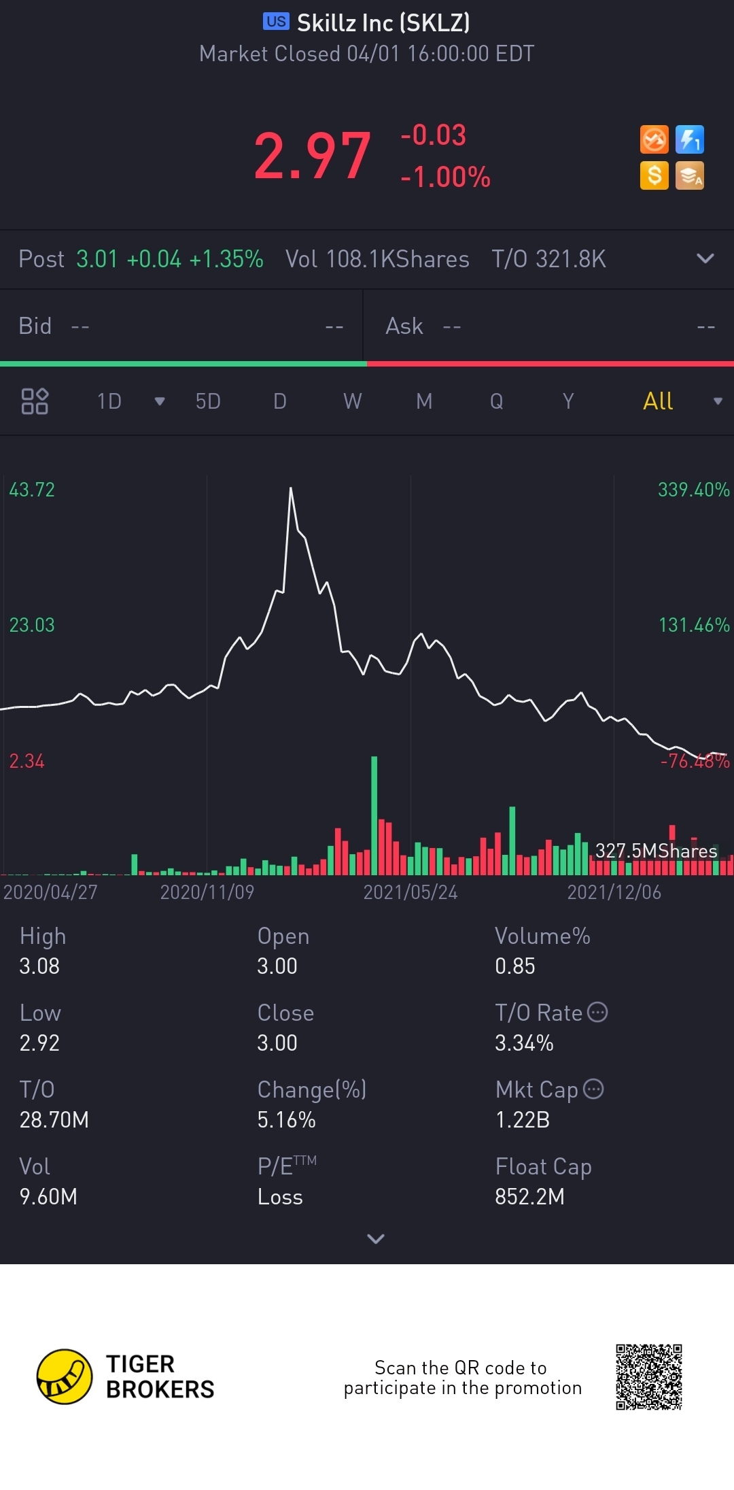Tap the Mkt Cap value 1.22B
The image size is (734, 1490).
coord(522,1120)
